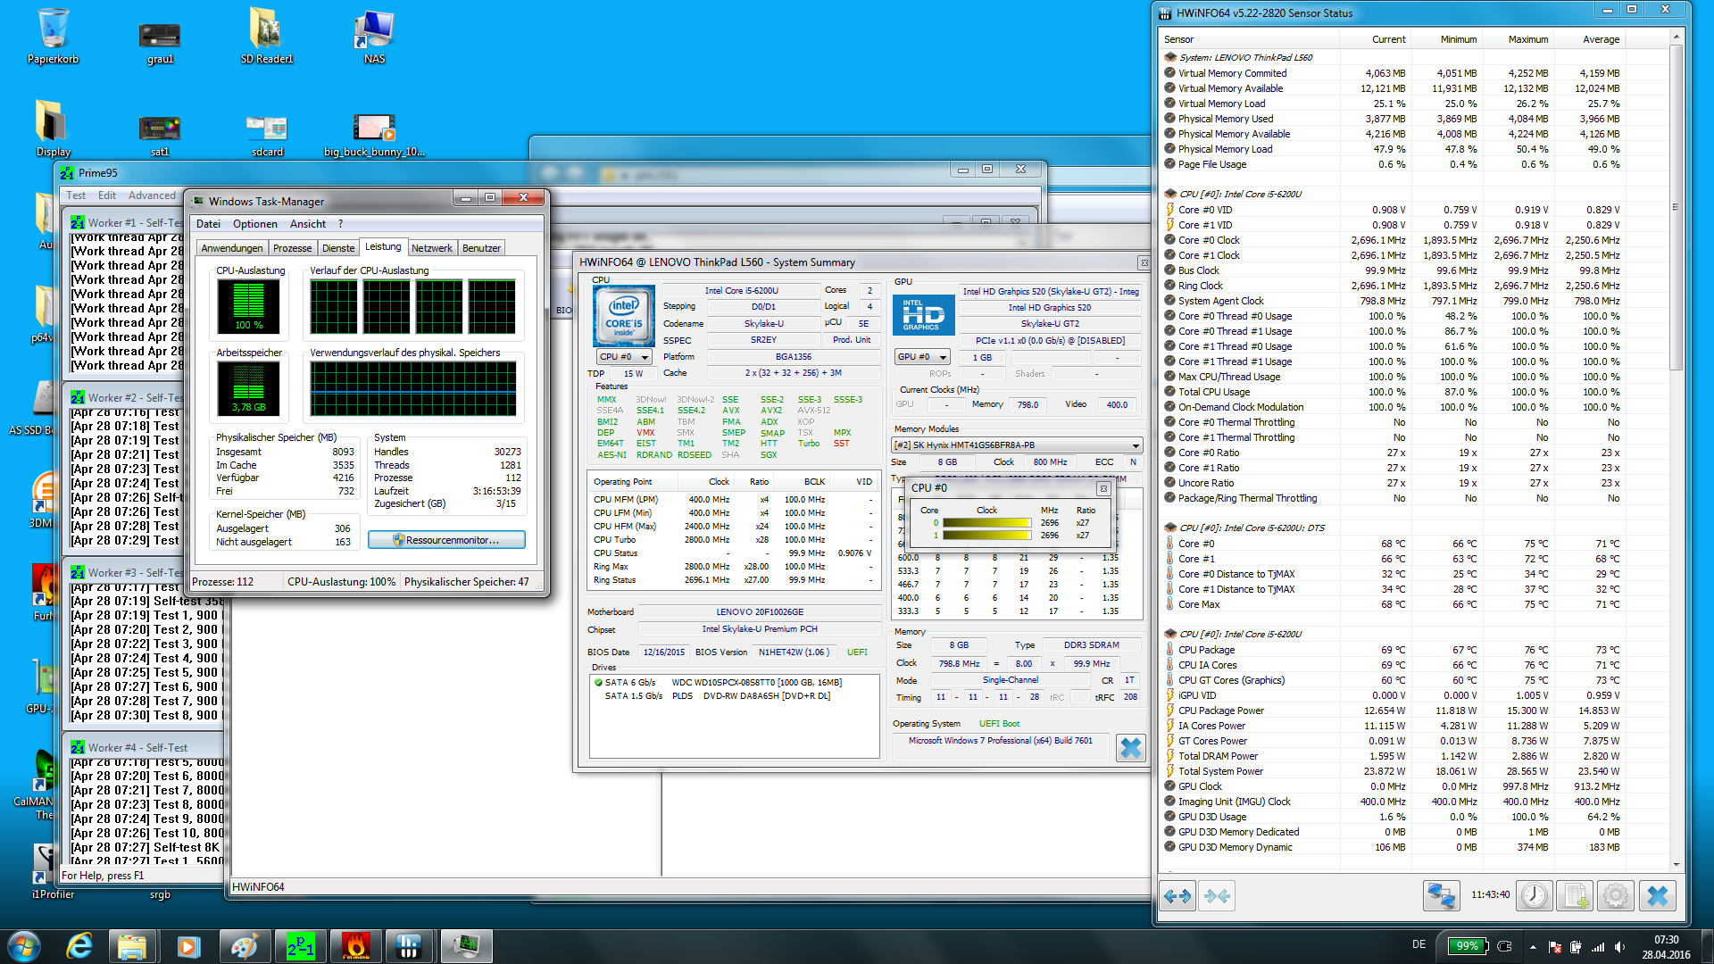Click the collapse columns arrows icon in Sensor Status

(x=1217, y=895)
